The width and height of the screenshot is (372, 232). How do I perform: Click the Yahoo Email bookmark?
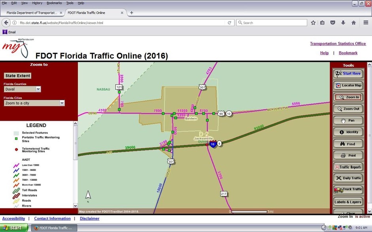click(x=9, y=32)
